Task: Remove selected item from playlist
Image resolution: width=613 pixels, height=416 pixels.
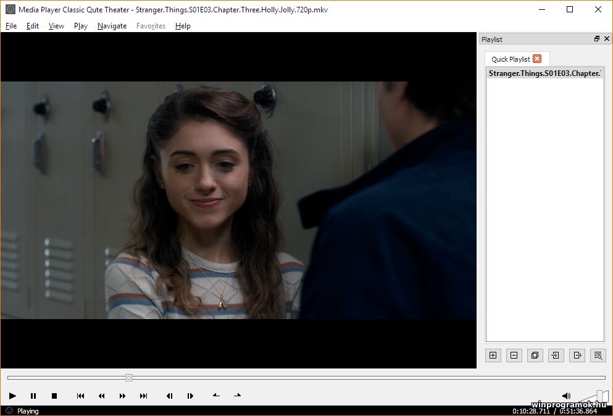Action: (x=514, y=356)
